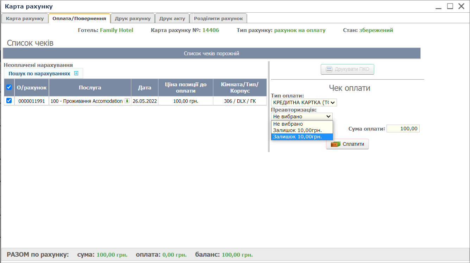Maximize the Карта рахунку window
Viewport: 470px width, 263px height.
click(450, 6)
